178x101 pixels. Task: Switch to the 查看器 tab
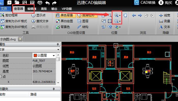pos(19,9)
